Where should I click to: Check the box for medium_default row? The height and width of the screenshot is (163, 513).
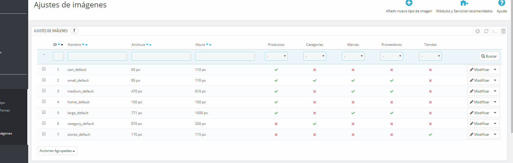tap(44, 90)
